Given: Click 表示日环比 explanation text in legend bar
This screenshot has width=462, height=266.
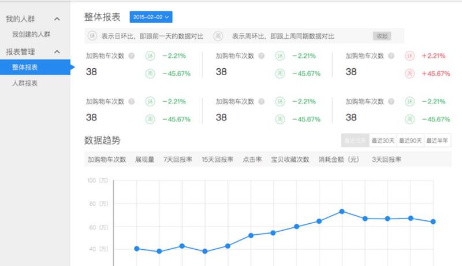Looking at the screenshot, I should point(152,36).
